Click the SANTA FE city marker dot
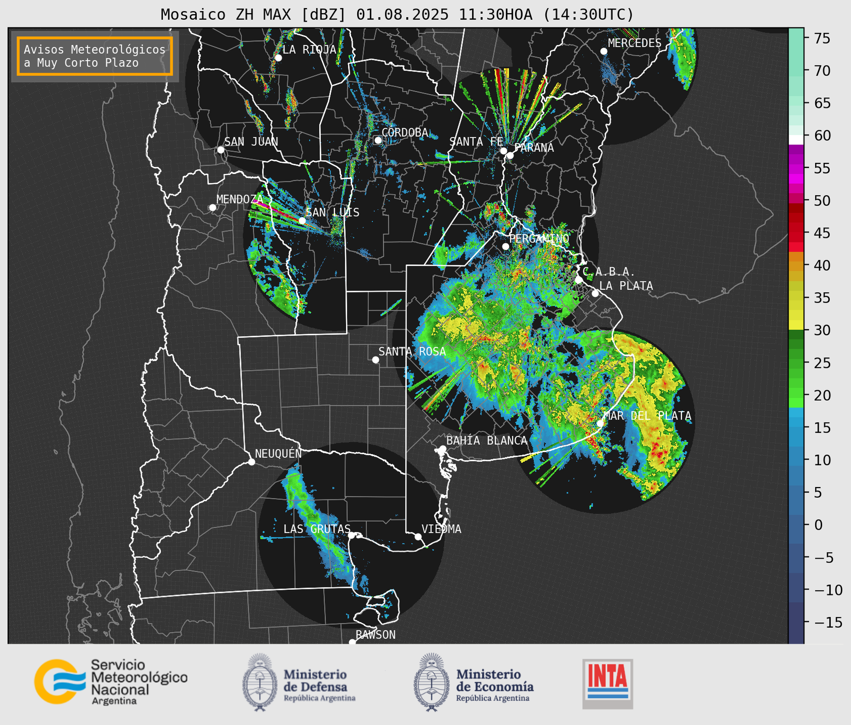The image size is (851, 725). 503,151
